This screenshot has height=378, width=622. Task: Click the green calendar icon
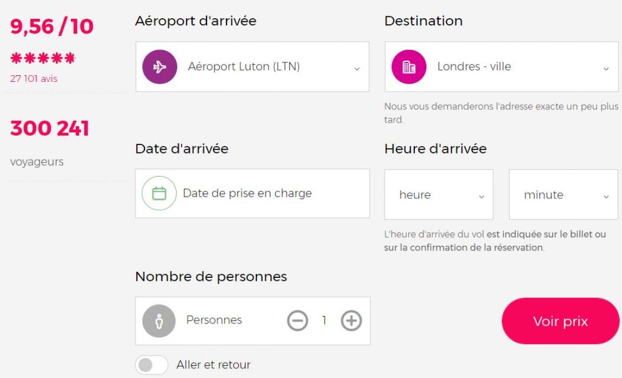(x=159, y=193)
